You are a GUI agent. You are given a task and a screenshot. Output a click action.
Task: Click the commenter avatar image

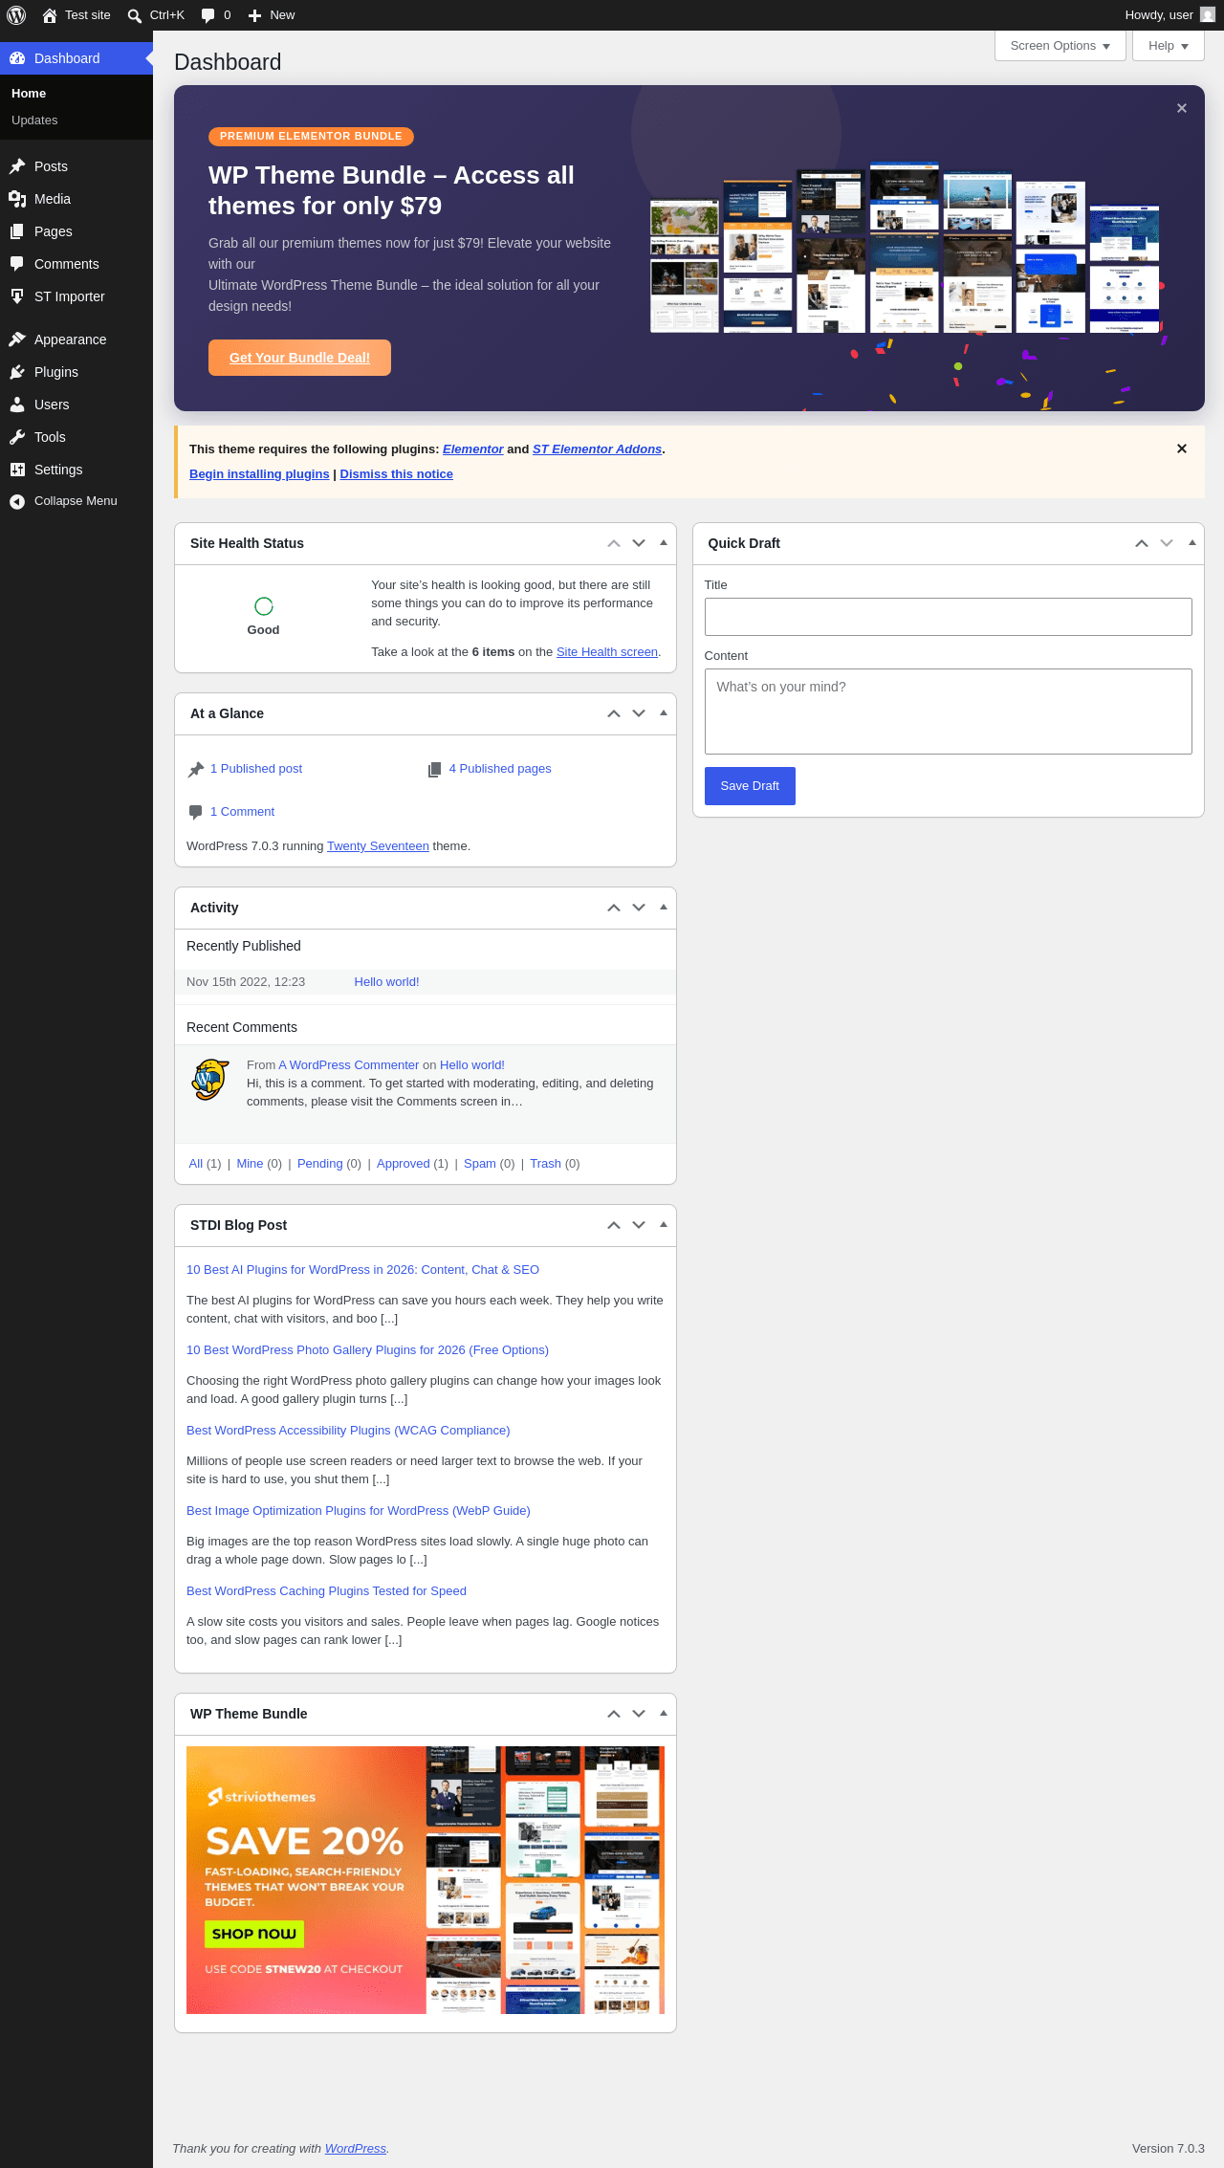[x=210, y=1081]
